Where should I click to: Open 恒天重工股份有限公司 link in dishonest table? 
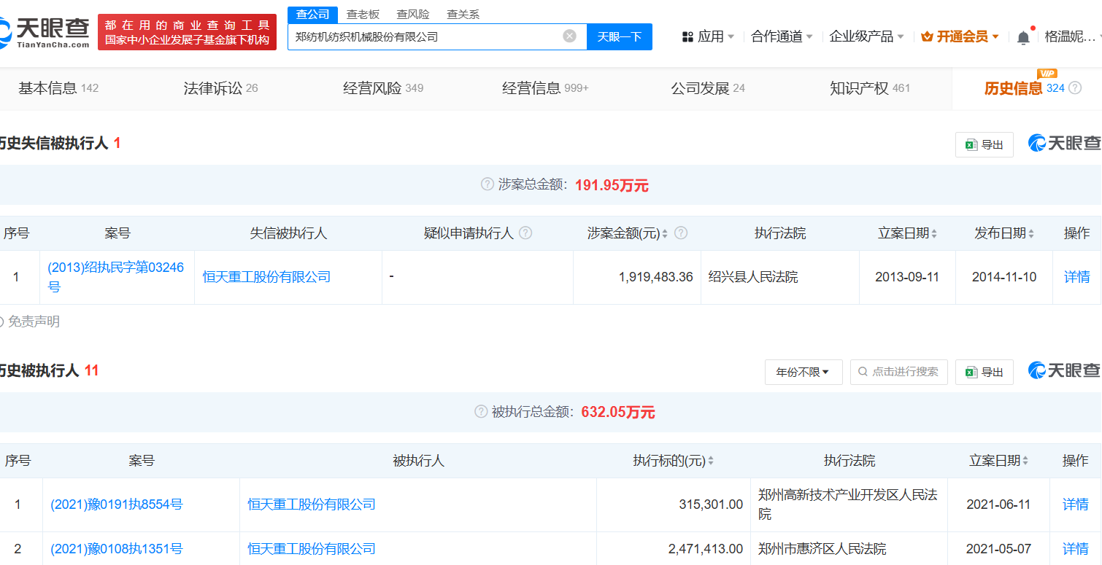pyautogui.click(x=266, y=277)
